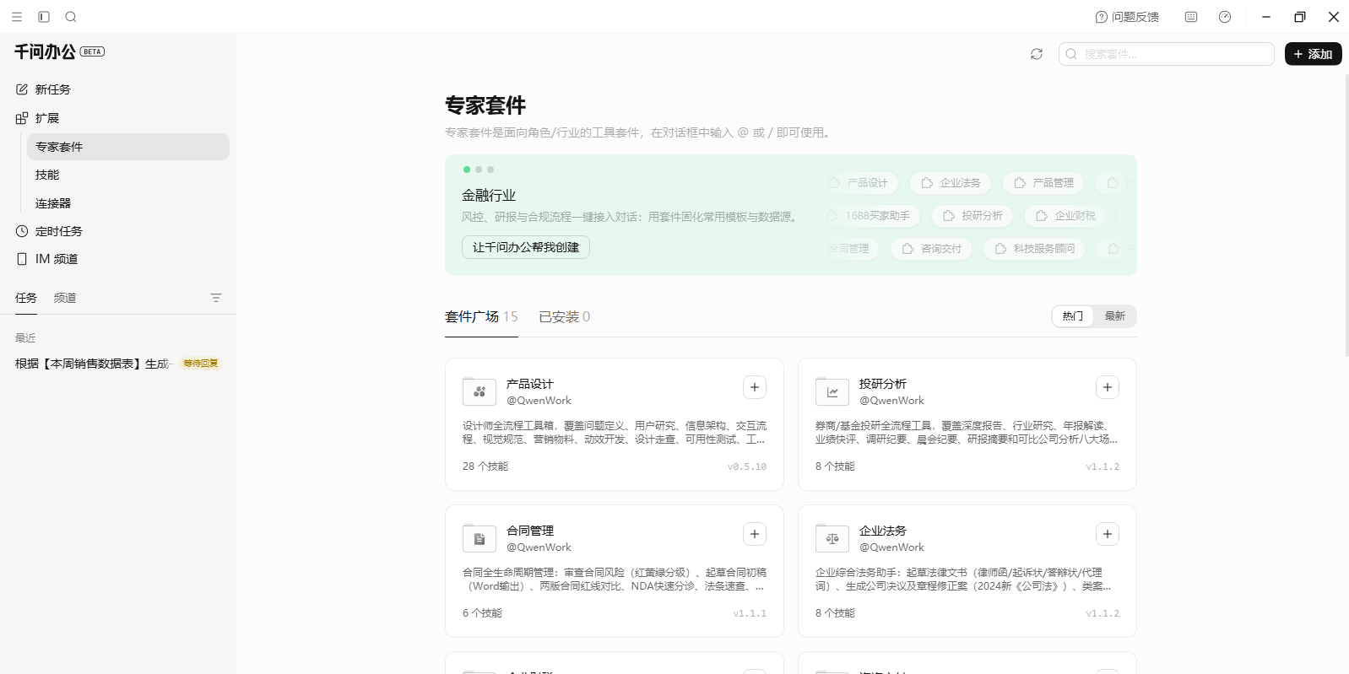This screenshot has width=1349, height=674.
Task: Click version v0.5.10 on the 产品设计 card
Action: point(747,466)
